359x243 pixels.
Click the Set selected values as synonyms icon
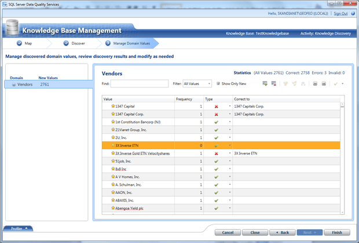pos(285,83)
